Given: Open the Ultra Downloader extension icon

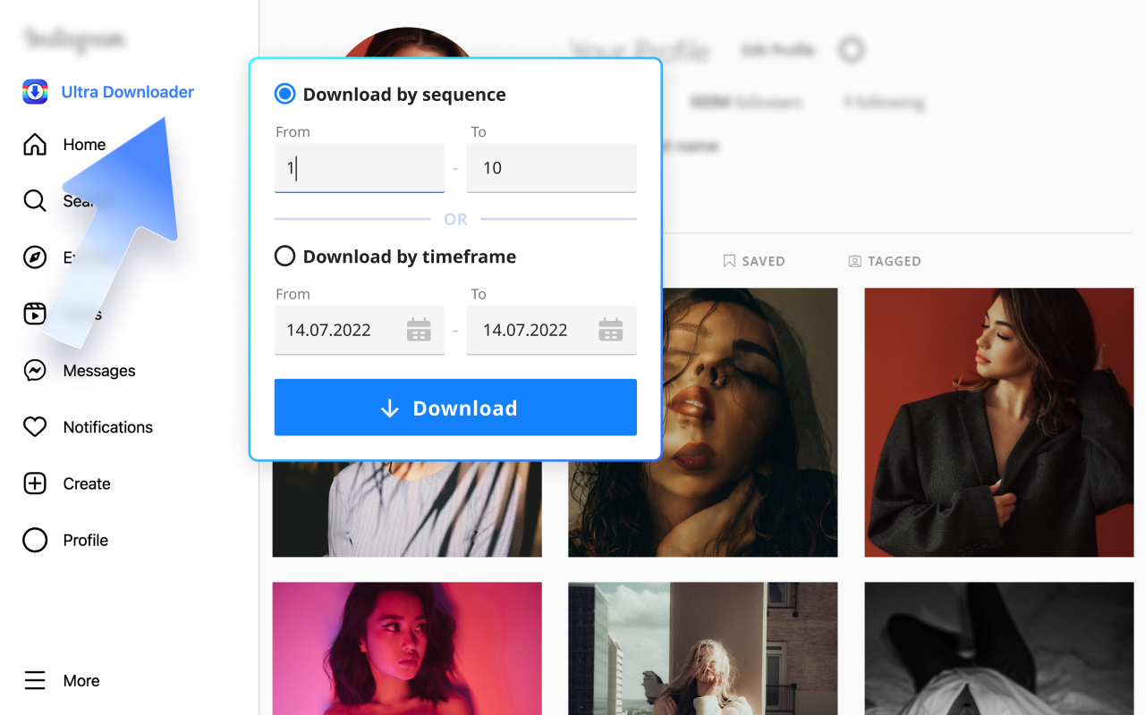Looking at the screenshot, I should point(34,91).
